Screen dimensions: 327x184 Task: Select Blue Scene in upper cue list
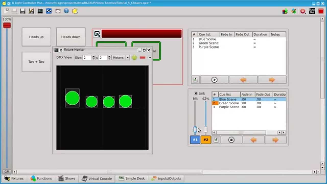point(207,39)
